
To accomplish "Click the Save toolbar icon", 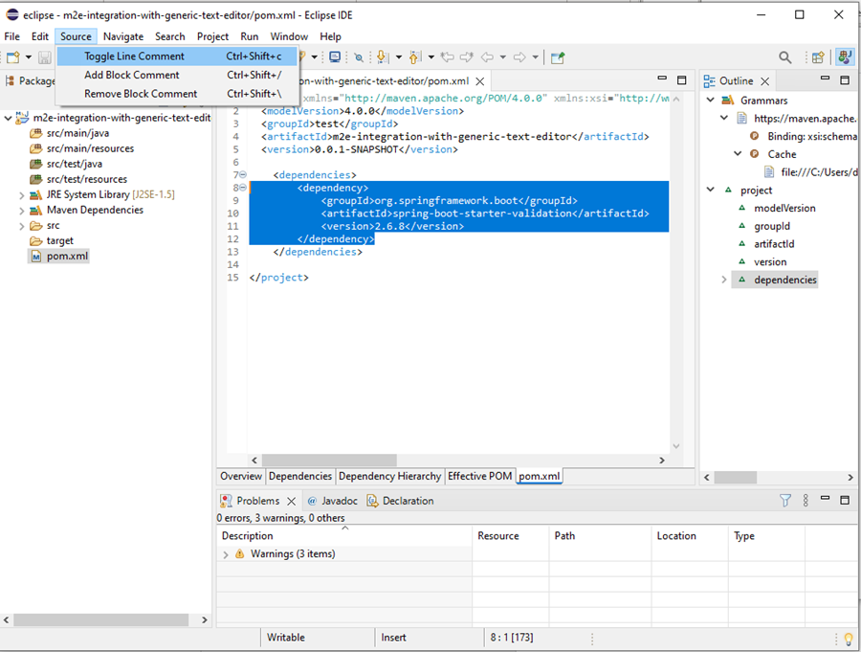I will (x=45, y=57).
